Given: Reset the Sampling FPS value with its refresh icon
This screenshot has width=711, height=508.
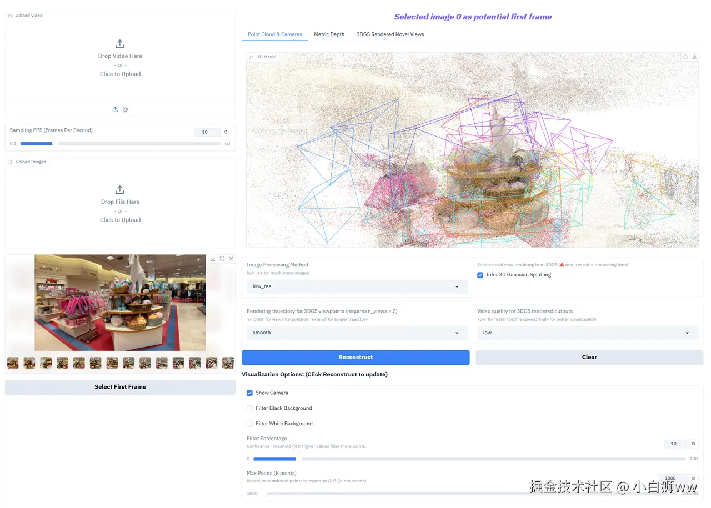Looking at the screenshot, I should [x=224, y=132].
